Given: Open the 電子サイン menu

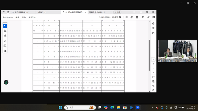Looking at the screenshot, I should pyautogui.click(x=32, y=17).
